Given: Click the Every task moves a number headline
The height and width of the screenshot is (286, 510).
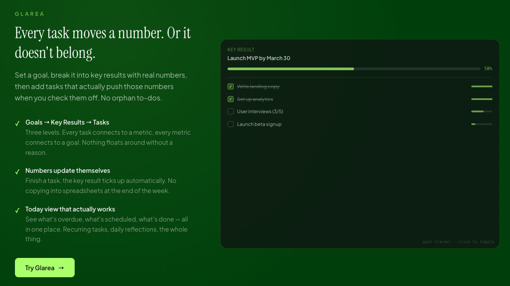Looking at the screenshot, I should [x=103, y=43].
